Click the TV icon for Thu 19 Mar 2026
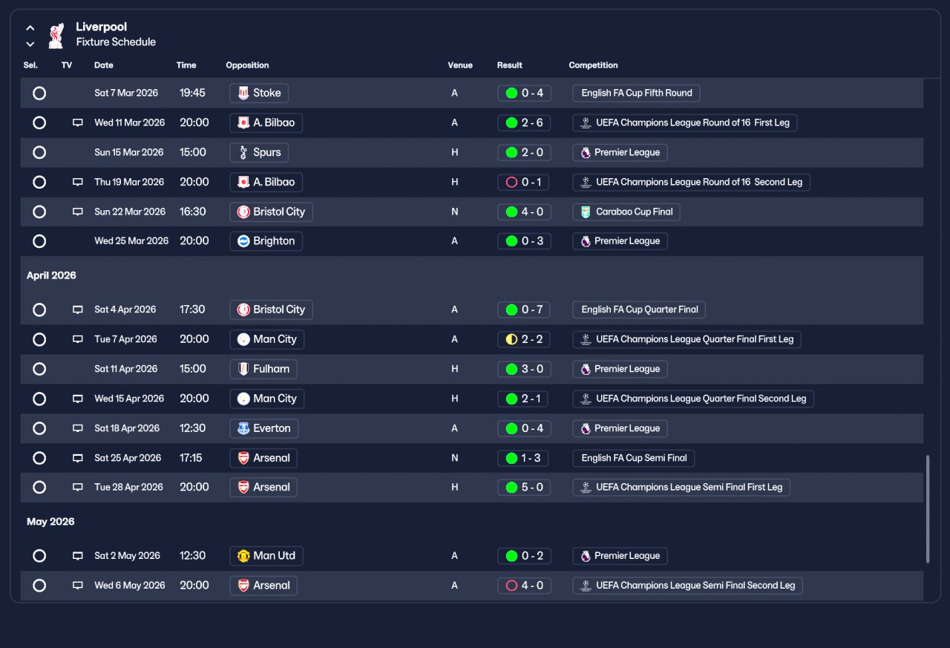950x648 pixels. [78, 182]
